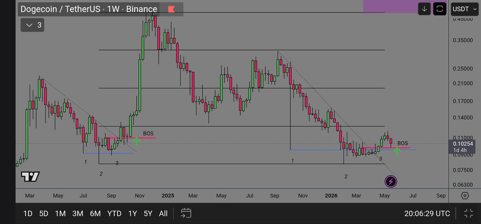481x224 pixels.
Task: Click the 2026 label on time axis
Action: [x=331, y=196]
